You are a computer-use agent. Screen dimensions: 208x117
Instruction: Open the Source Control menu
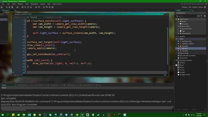click(x=57, y=4)
